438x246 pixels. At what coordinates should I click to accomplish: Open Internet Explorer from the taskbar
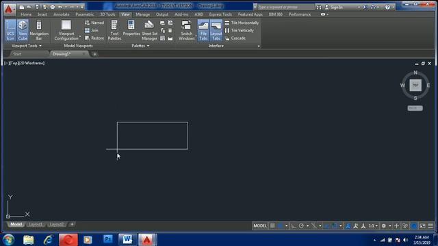(x=48, y=239)
